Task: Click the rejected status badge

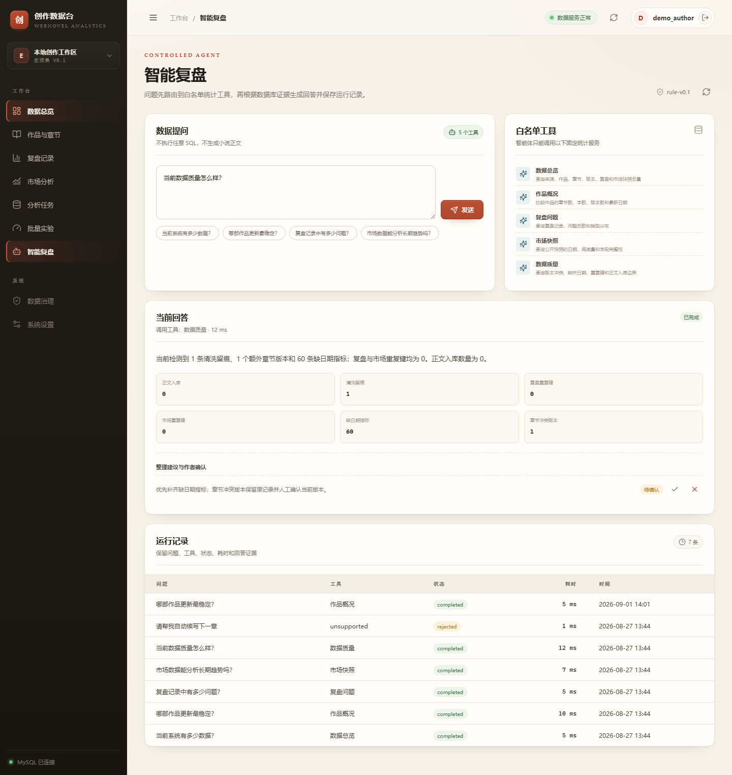Action: click(x=447, y=626)
